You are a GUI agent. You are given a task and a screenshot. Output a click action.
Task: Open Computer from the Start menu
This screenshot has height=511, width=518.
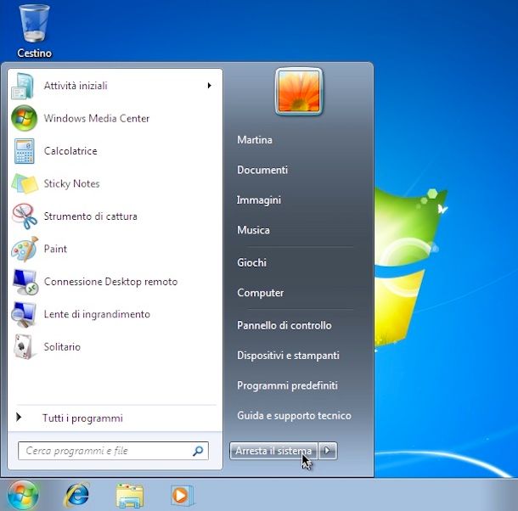click(x=261, y=293)
